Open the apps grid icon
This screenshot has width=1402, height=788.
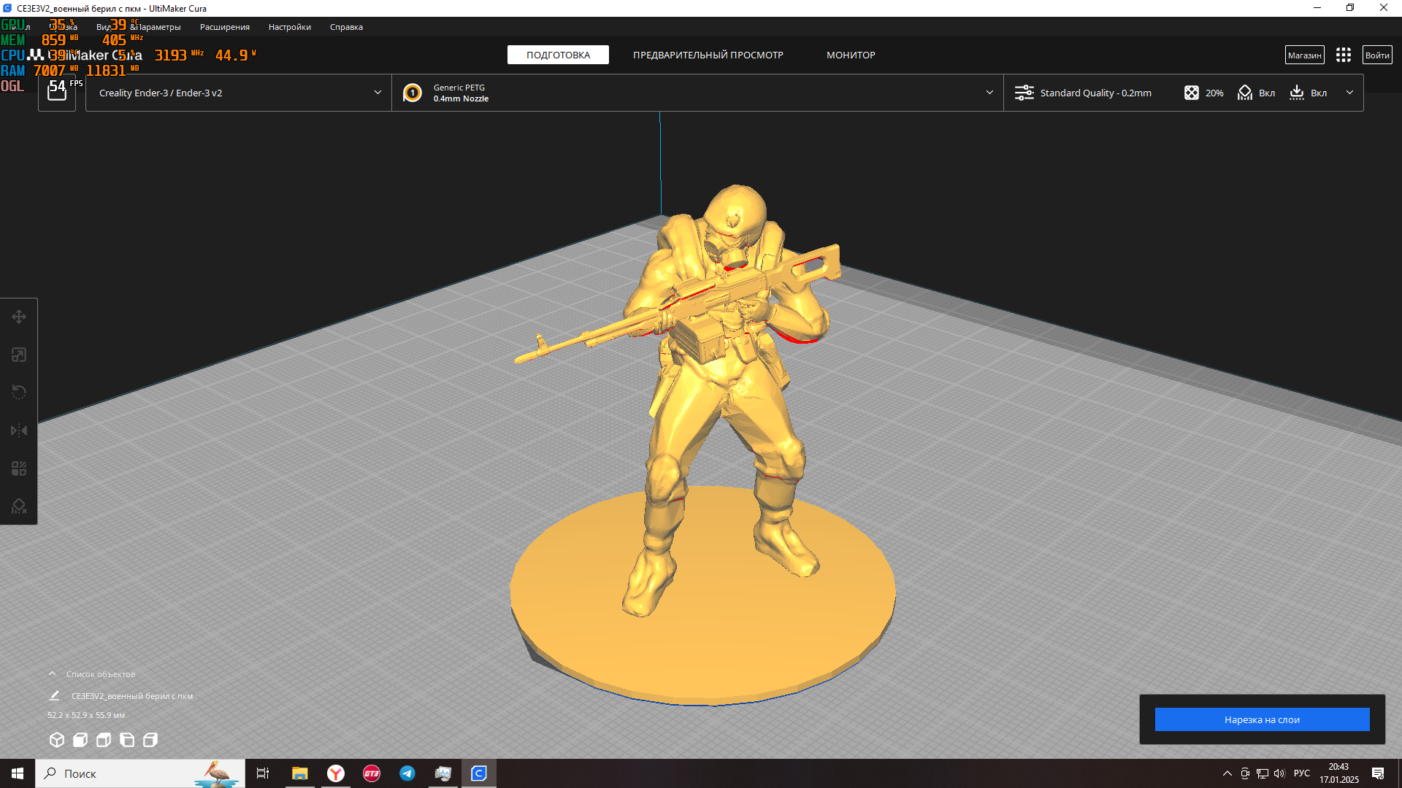pyautogui.click(x=1343, y=55)
